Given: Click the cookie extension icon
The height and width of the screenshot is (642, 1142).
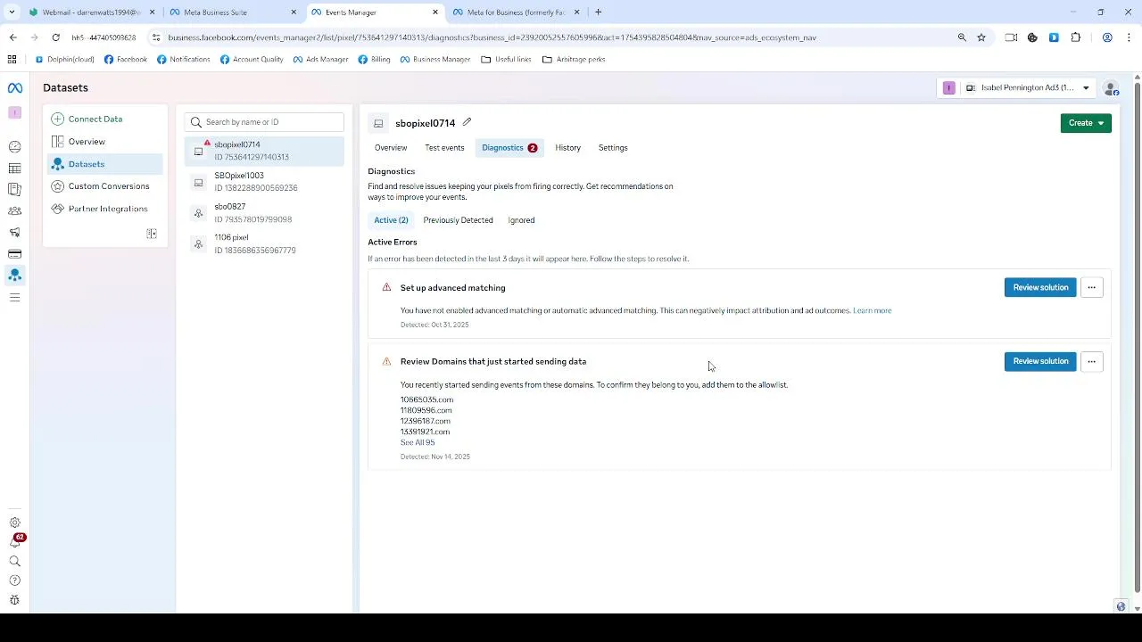Looking at the screenshot, I should point(1032,37).
